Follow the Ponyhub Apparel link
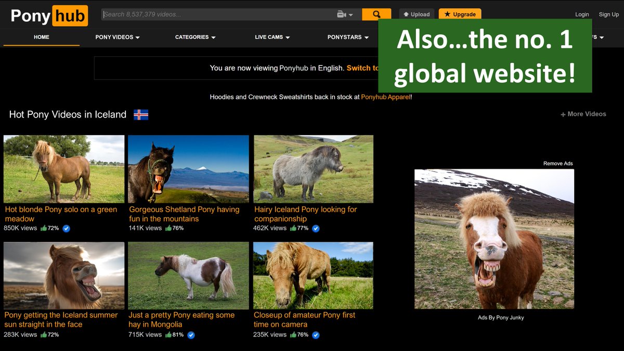Screen dimensions: 624x351 (x=386, y=97)
